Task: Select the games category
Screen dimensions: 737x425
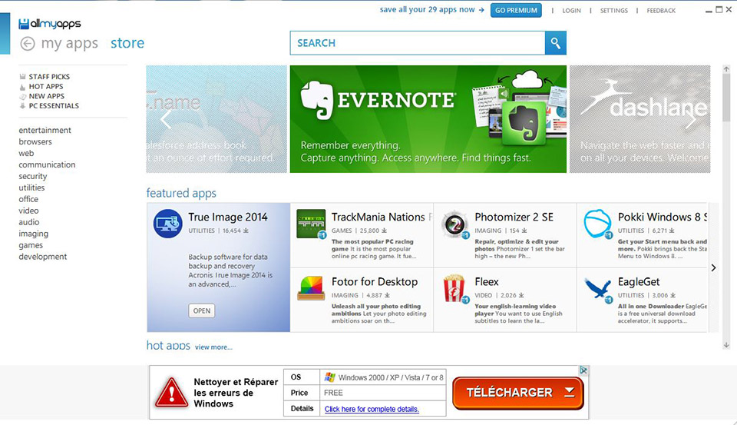Action: tap(31, 245)
